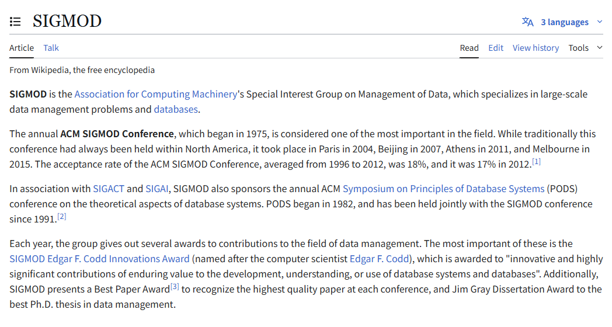Expand the languages dropdown chevron
612x327 pixels.
(x=600, y=22)
